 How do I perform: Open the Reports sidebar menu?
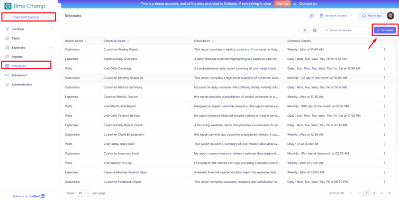point(17,57)
